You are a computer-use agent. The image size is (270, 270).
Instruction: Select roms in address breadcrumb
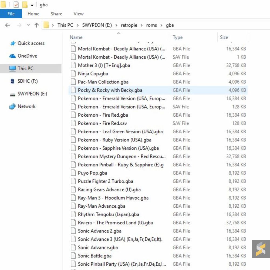pos(151,25)
